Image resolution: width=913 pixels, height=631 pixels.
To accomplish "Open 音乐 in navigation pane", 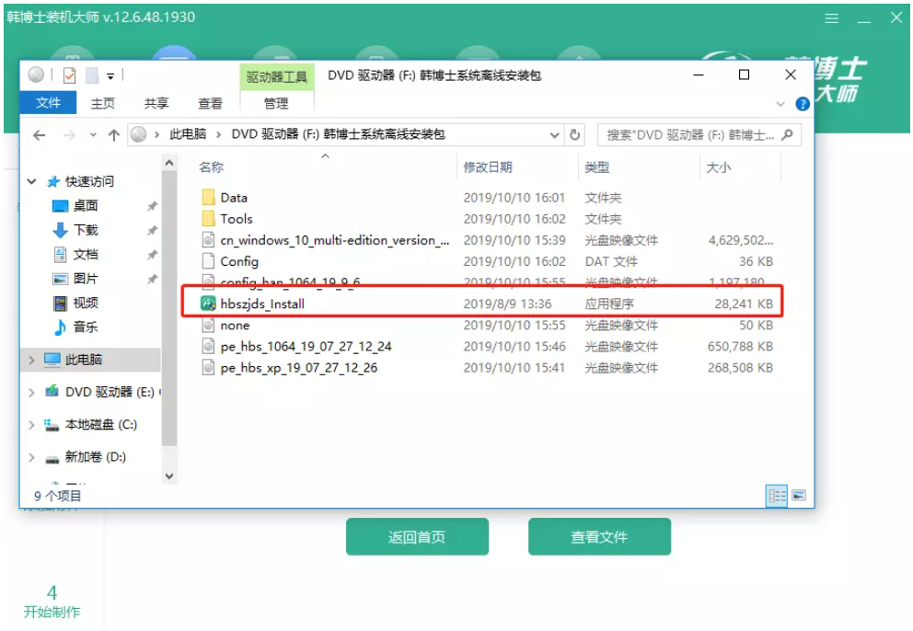I will click(x=86, y=327).
